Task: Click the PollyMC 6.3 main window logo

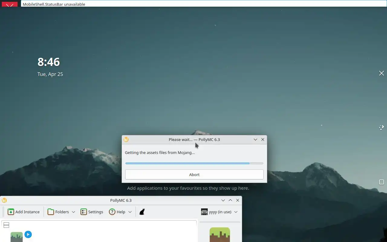Action: point(4,200)
